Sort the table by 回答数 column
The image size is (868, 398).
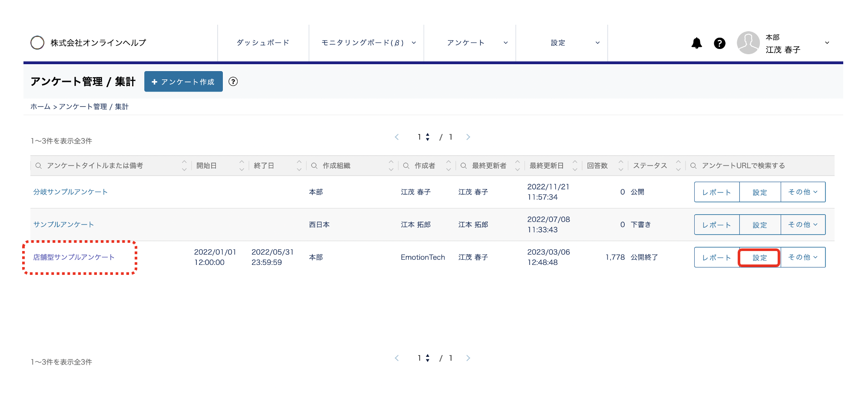[621, 166]
